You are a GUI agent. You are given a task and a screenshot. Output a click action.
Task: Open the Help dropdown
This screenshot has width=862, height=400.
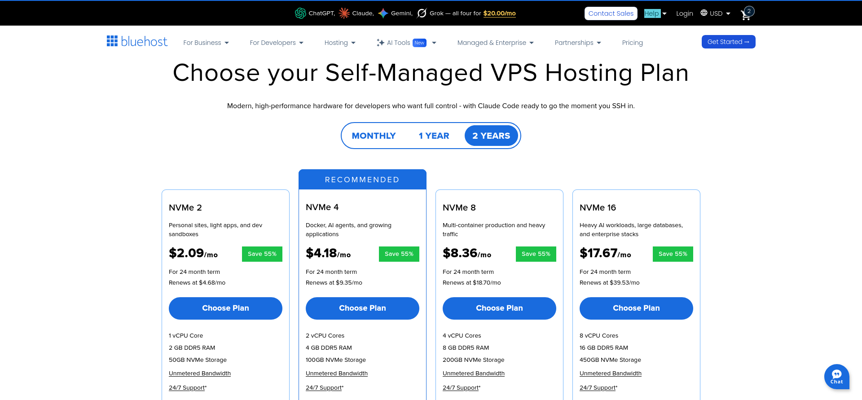click(655, 13)
